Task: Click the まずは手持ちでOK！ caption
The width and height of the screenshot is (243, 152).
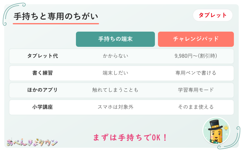Action: click(x=130, y=137)
